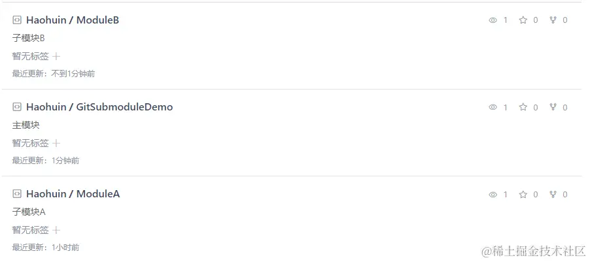Star the GitSubmoduleDemo repository

coord(523,107)
